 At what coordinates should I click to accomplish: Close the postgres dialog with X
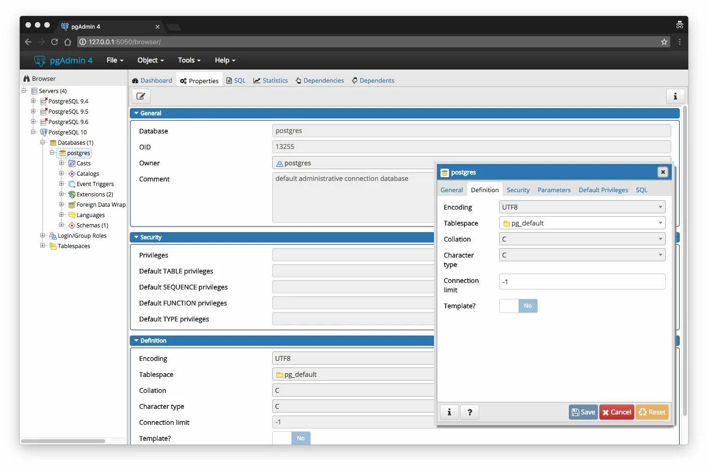pos(662,172)
